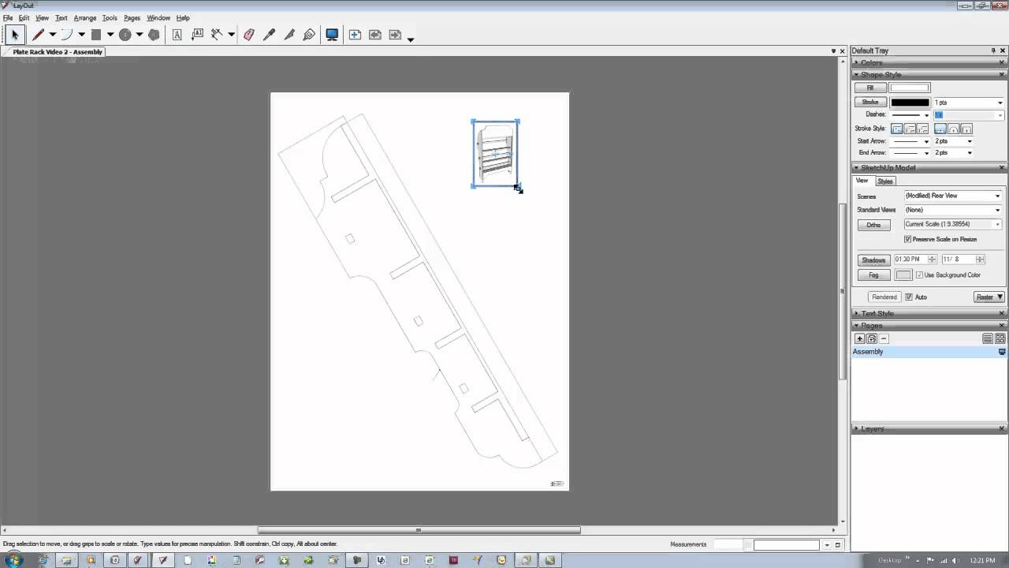
Task: Select the Split knife tool
Action: (289, 35)
